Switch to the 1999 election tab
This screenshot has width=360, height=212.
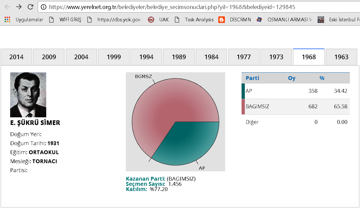tap(114, 57)
